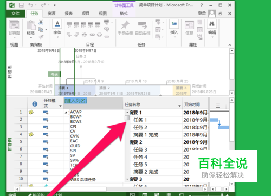Click the user avatar next to 登录

(x=212, y=14)
